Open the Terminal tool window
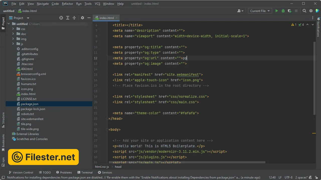The image size is (321, 180). [85, 172]
